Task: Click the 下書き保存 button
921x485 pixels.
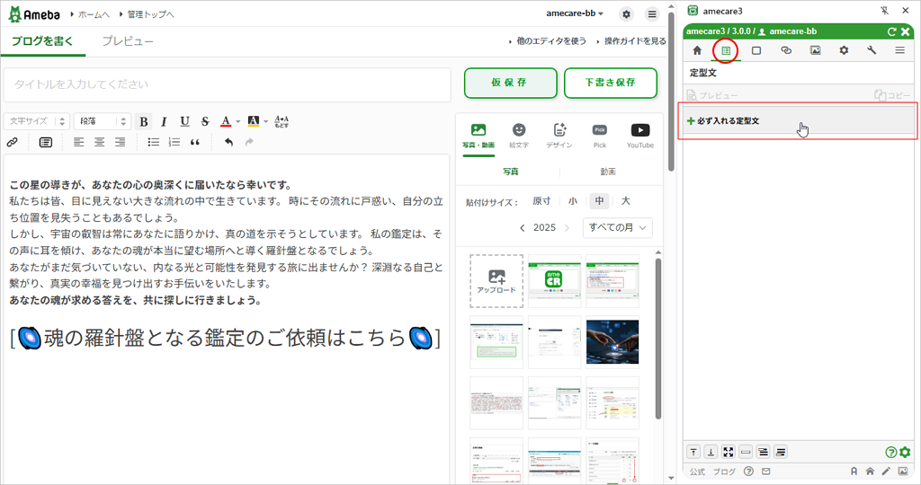Action: pyautogui.click(x=610, y=83)
